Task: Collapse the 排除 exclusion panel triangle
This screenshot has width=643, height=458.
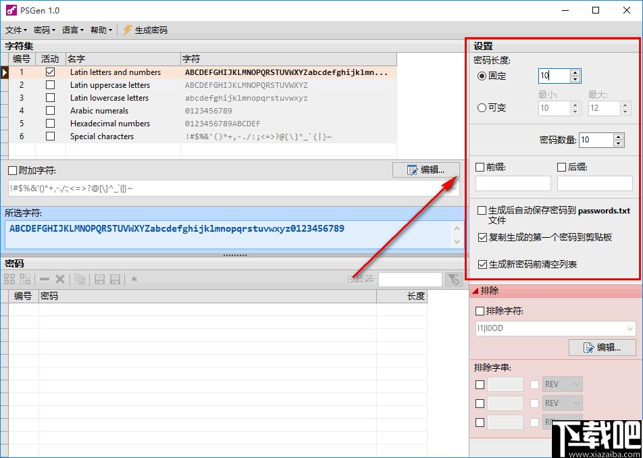Action: 475,290
